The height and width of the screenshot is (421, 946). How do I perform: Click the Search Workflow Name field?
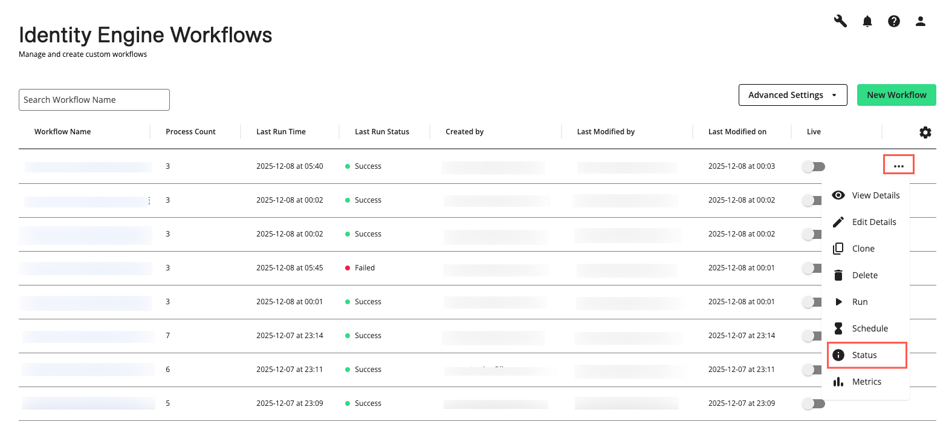click(x=94, y=99)
